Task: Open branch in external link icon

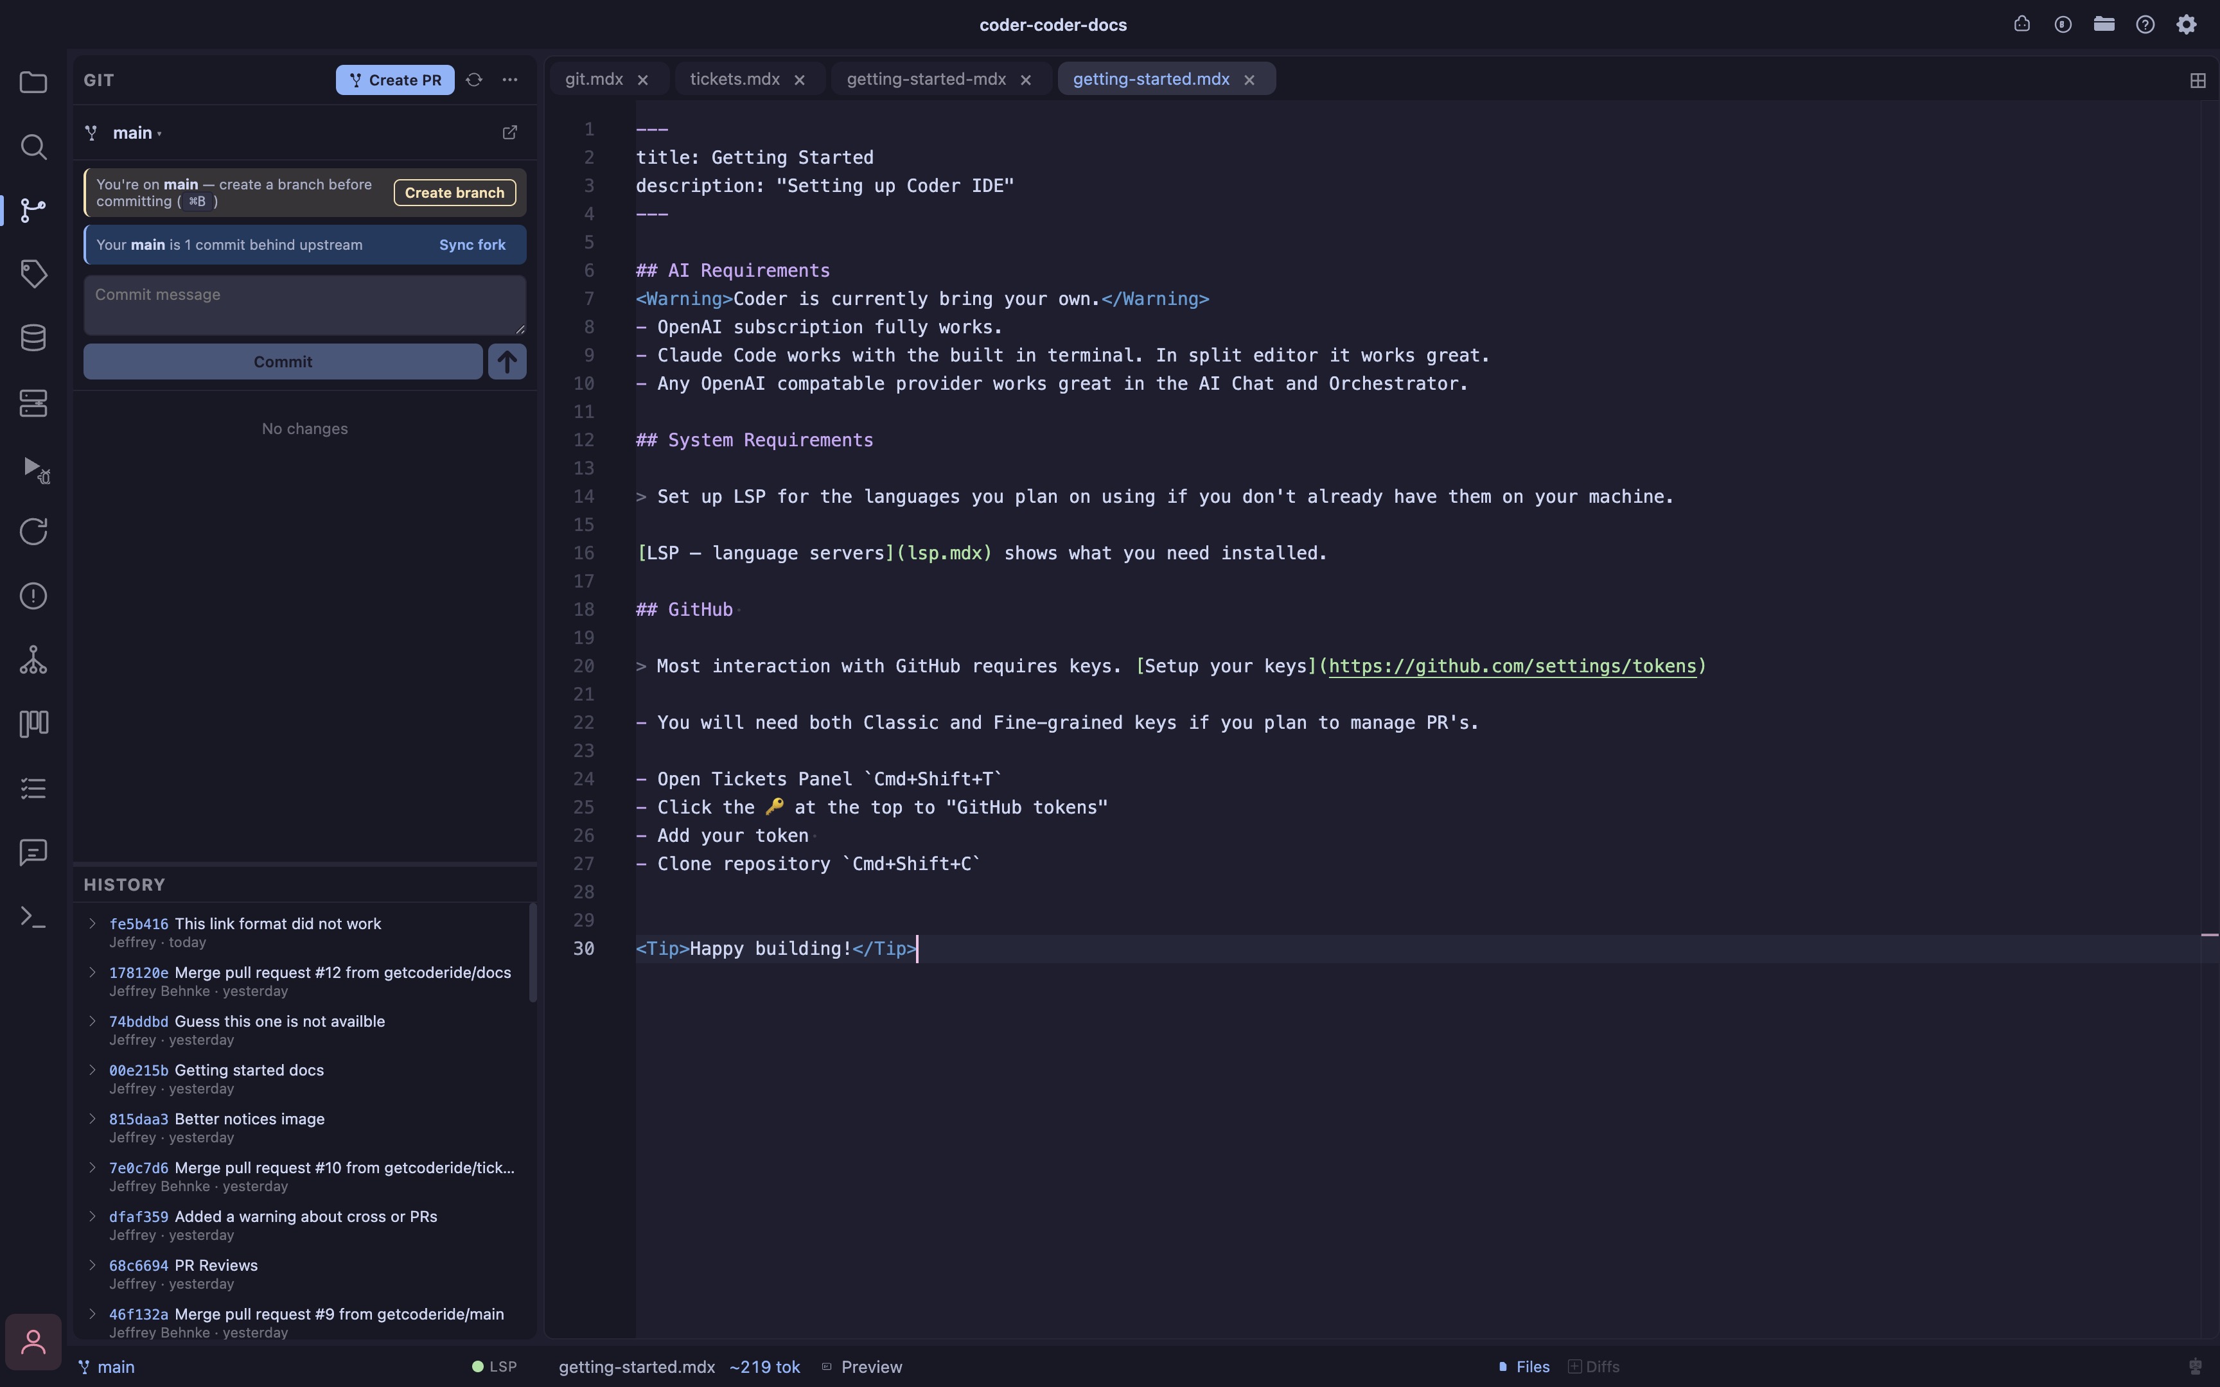Action: click(510, 133)
